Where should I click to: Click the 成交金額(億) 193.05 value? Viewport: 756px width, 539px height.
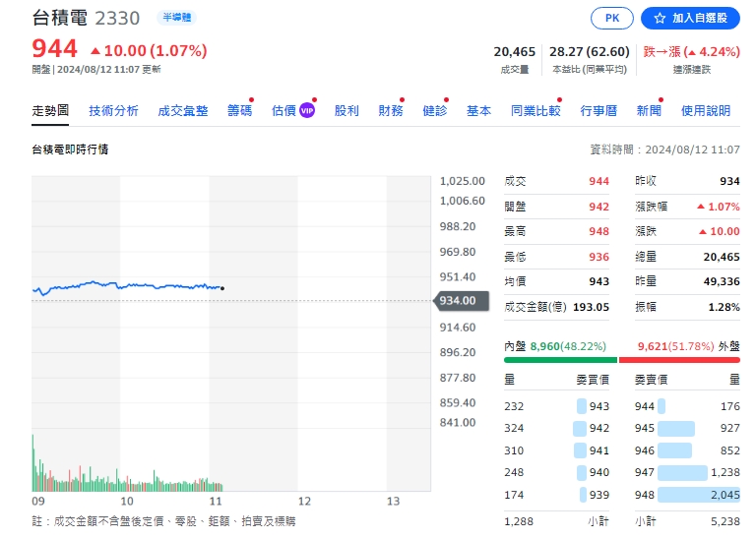[591, 307]
